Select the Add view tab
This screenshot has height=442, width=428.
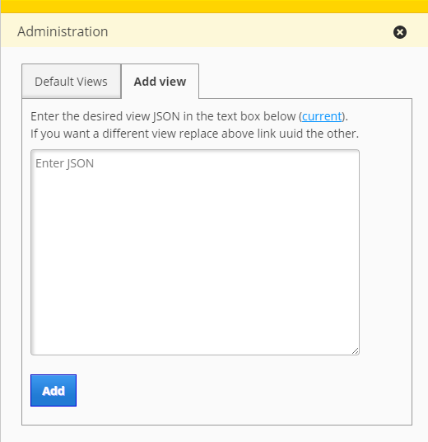160,82
